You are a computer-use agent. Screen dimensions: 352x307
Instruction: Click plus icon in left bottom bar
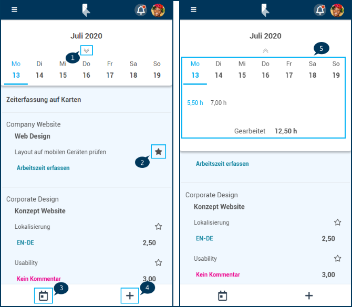tap(130, 295)
